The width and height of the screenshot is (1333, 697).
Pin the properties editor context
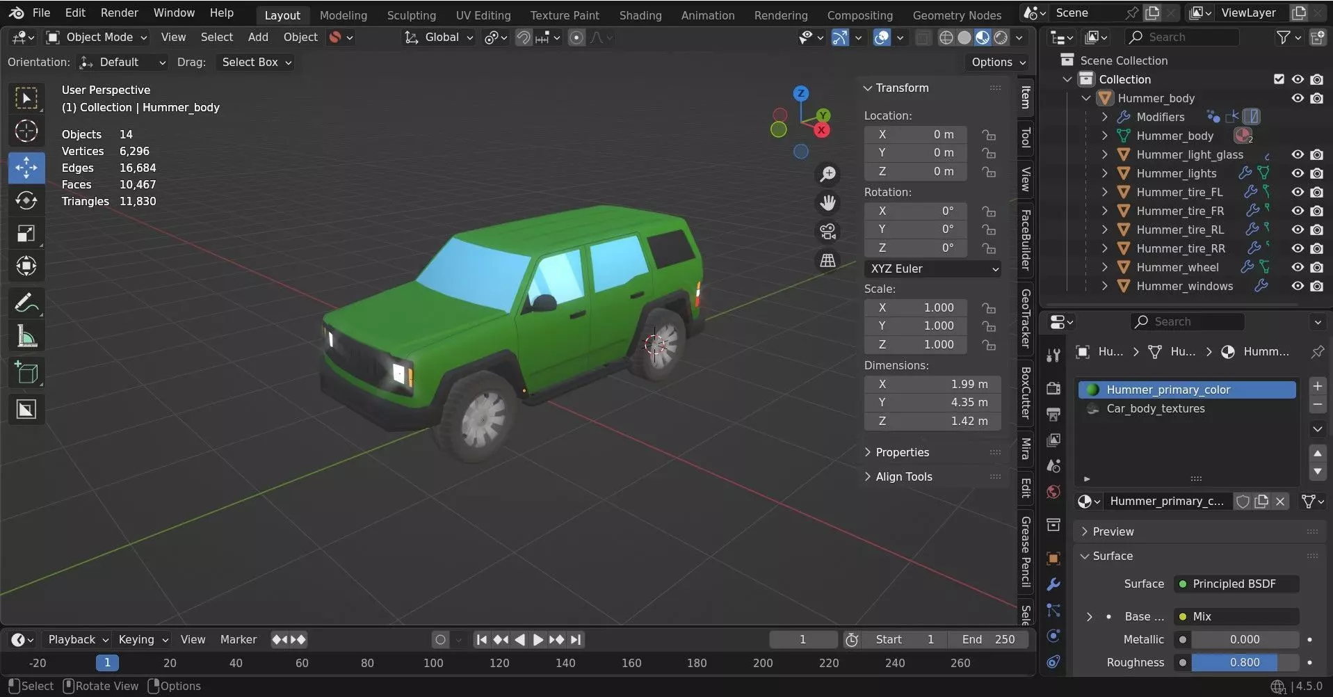point(1317,352)
